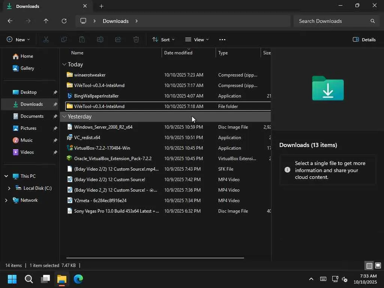
Task: Toggle the Details pane
Action: tap(364, 39)
